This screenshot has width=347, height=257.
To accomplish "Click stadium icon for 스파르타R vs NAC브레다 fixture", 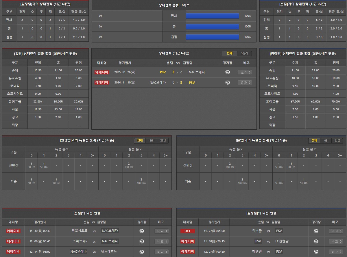I will click(x=142, y=241).
